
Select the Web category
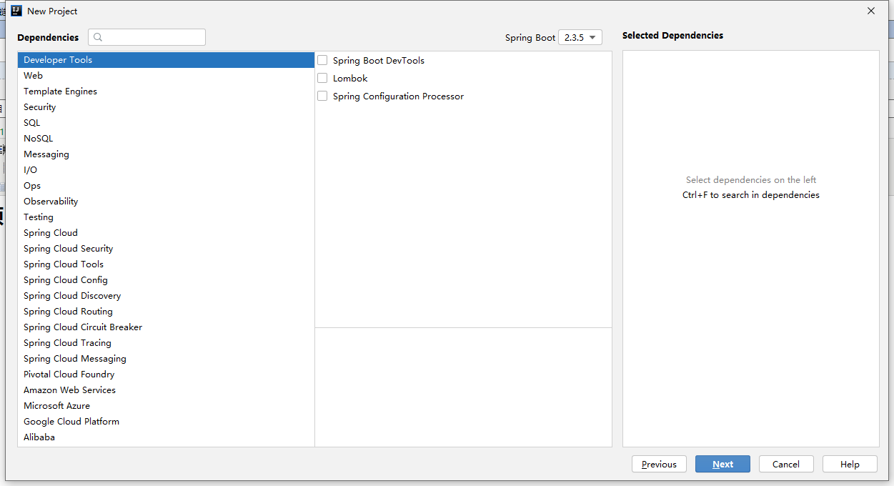[166, 76]
